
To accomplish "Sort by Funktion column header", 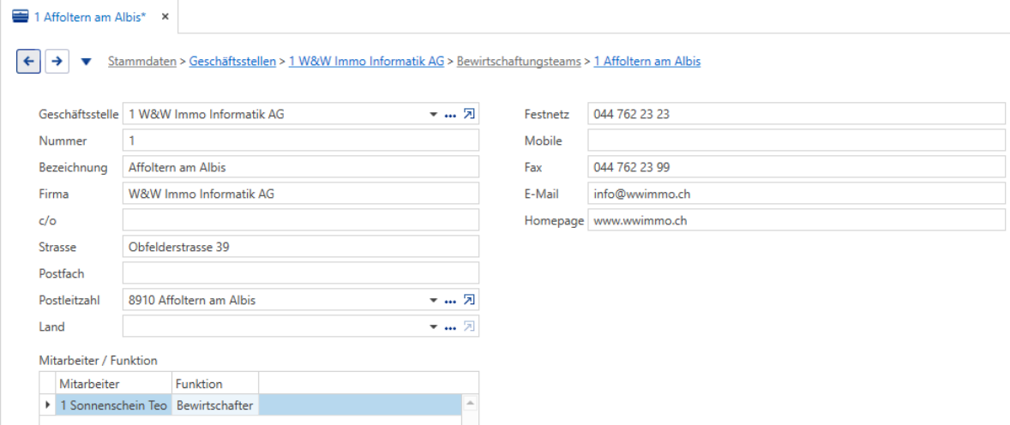I will (x=215, y=384).
